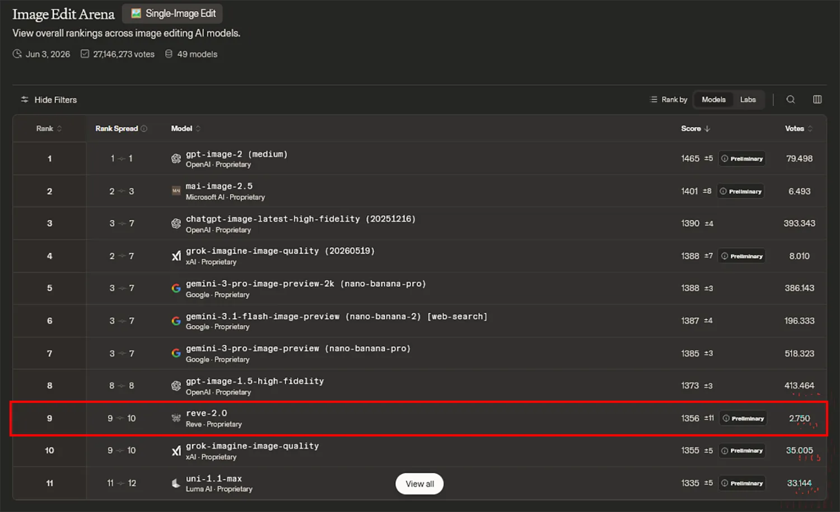Click the Reve logo beside reve-2.0
The image size is (840, 512).
[176, 418]
